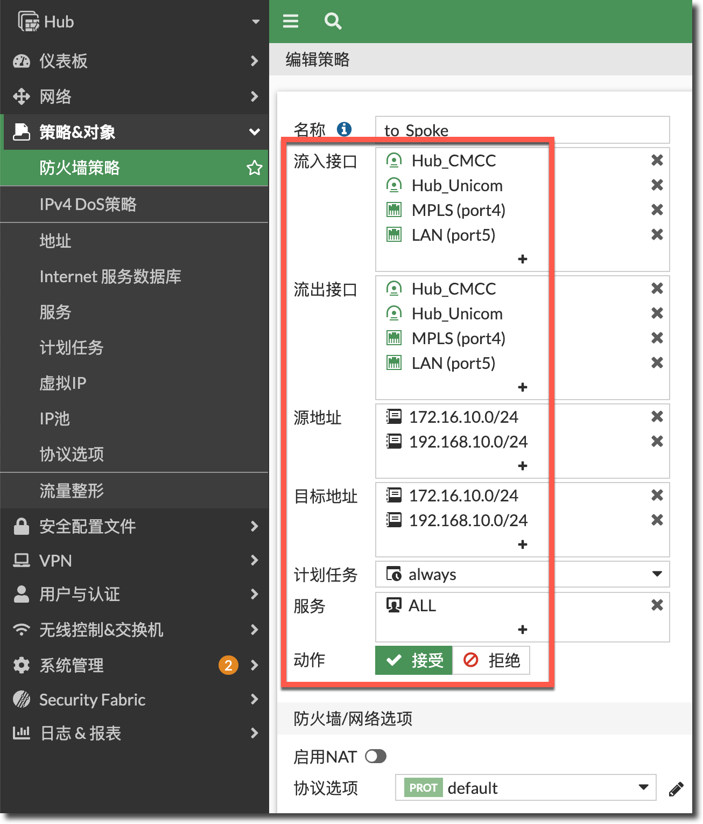Open the 计划任务 always dropdown
The width and height of the screenshot is (703, 824).
657,574
